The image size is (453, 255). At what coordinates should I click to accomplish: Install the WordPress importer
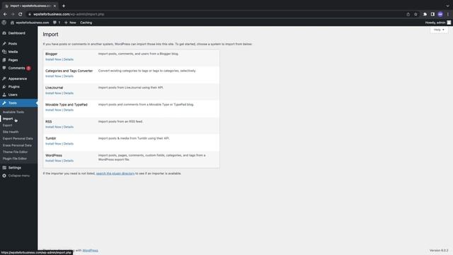tap(53, 161)
